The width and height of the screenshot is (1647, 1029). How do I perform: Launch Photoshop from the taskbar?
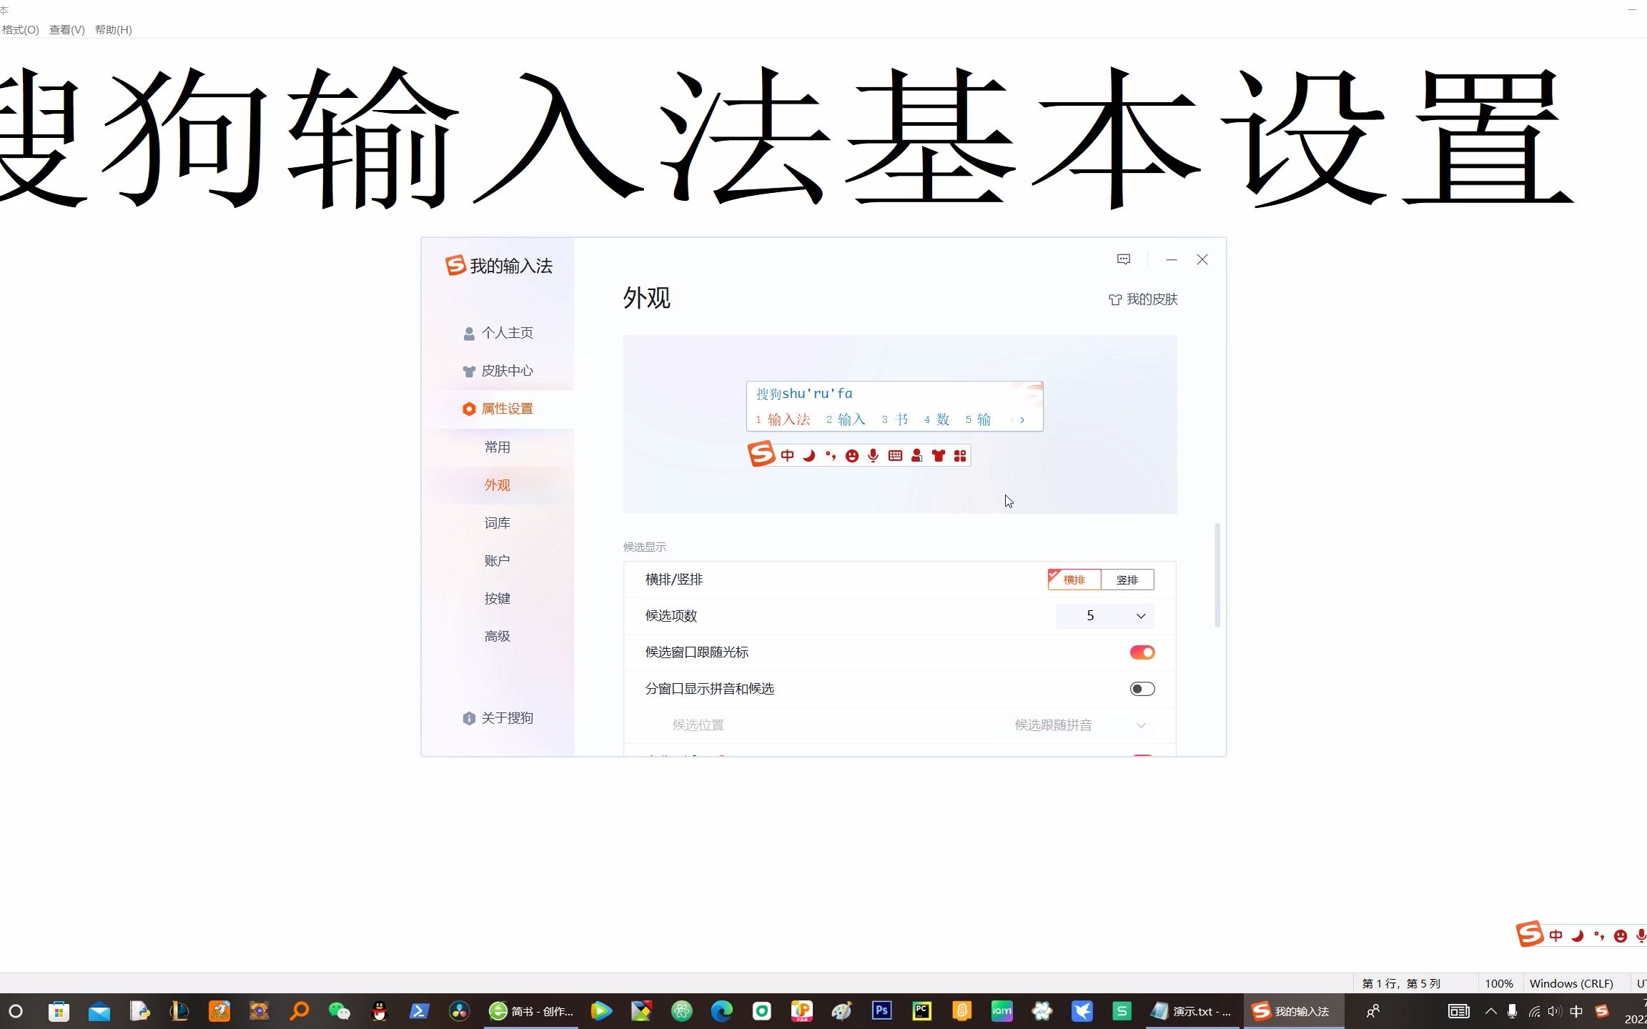[x=881, y=1010]
